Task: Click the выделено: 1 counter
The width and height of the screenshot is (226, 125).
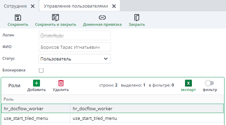Action: [133, 85]
